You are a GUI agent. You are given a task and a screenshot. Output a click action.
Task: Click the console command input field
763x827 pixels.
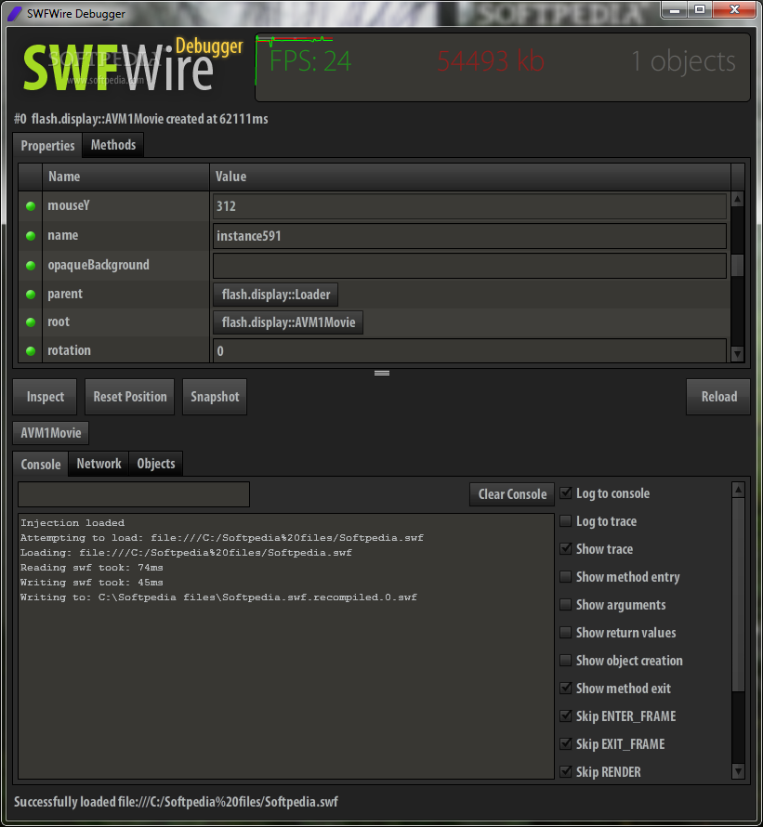click(134, 494)
